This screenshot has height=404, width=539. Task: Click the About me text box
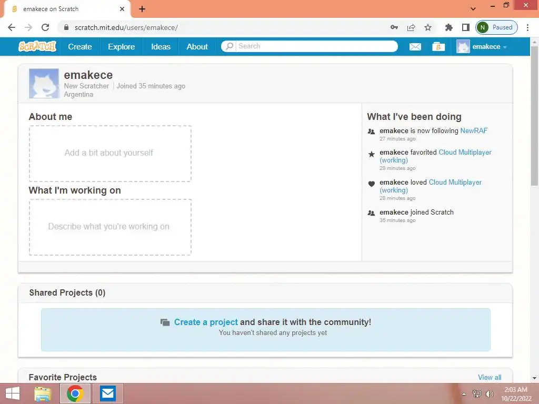110,153
